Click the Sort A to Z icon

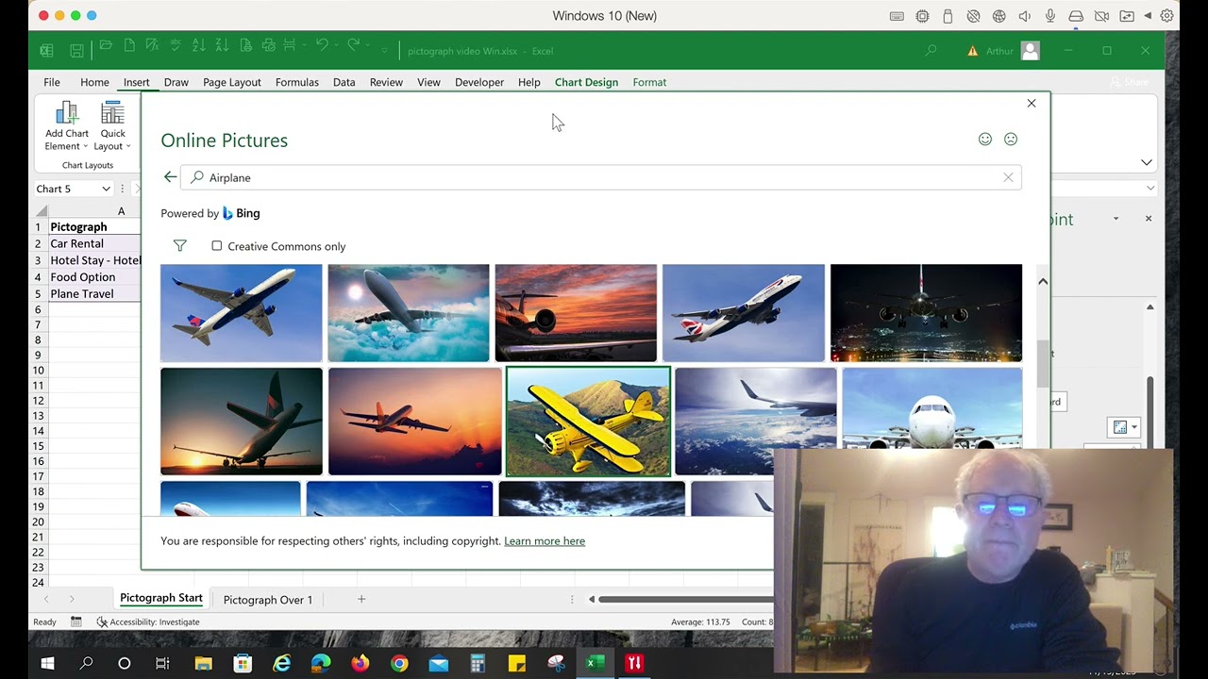pos(198,45)
